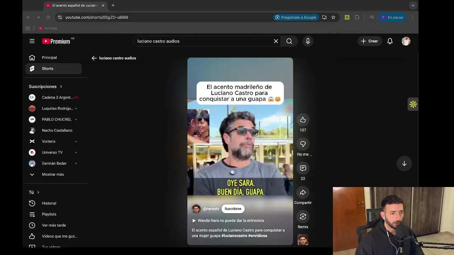Image resolution: width=454 pixels, height=255 pixels.
Task: Open the account avatar menu
Action: [406, 41]
